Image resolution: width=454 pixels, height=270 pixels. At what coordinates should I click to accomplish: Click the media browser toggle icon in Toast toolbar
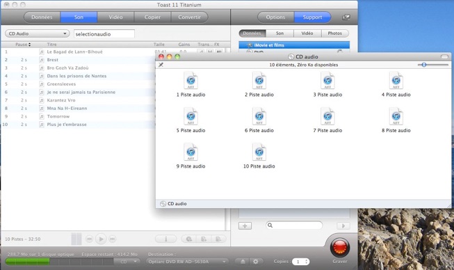pyautogui.click(x=346, y=17)
